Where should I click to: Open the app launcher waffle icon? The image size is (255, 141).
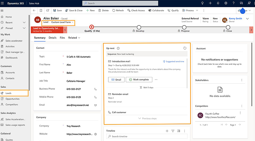tap(2, 3)
